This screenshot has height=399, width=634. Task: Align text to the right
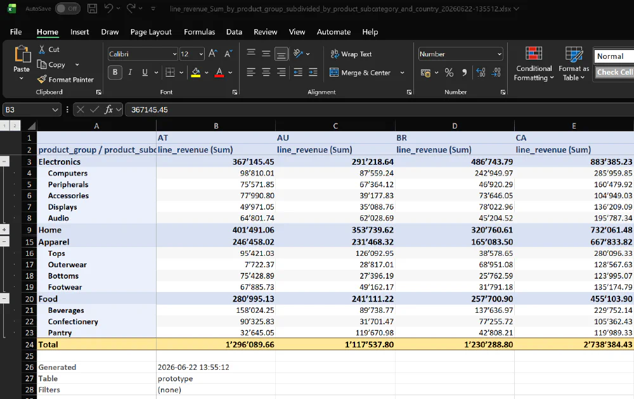coord(281,72)
